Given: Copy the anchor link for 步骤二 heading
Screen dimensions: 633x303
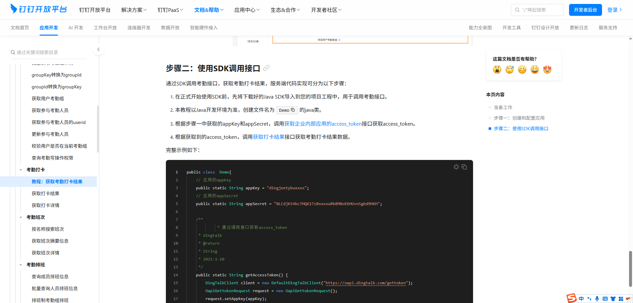Looking at the screenshot, I should 266,68.
